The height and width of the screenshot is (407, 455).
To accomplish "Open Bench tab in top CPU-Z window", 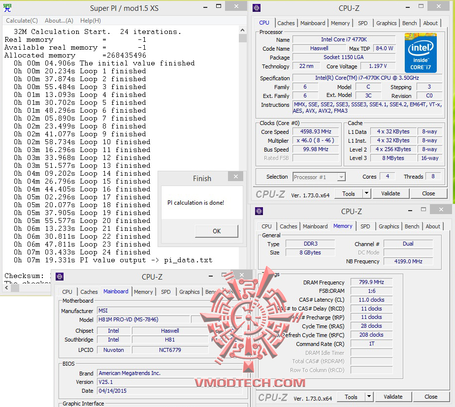I will pos(409,23).
